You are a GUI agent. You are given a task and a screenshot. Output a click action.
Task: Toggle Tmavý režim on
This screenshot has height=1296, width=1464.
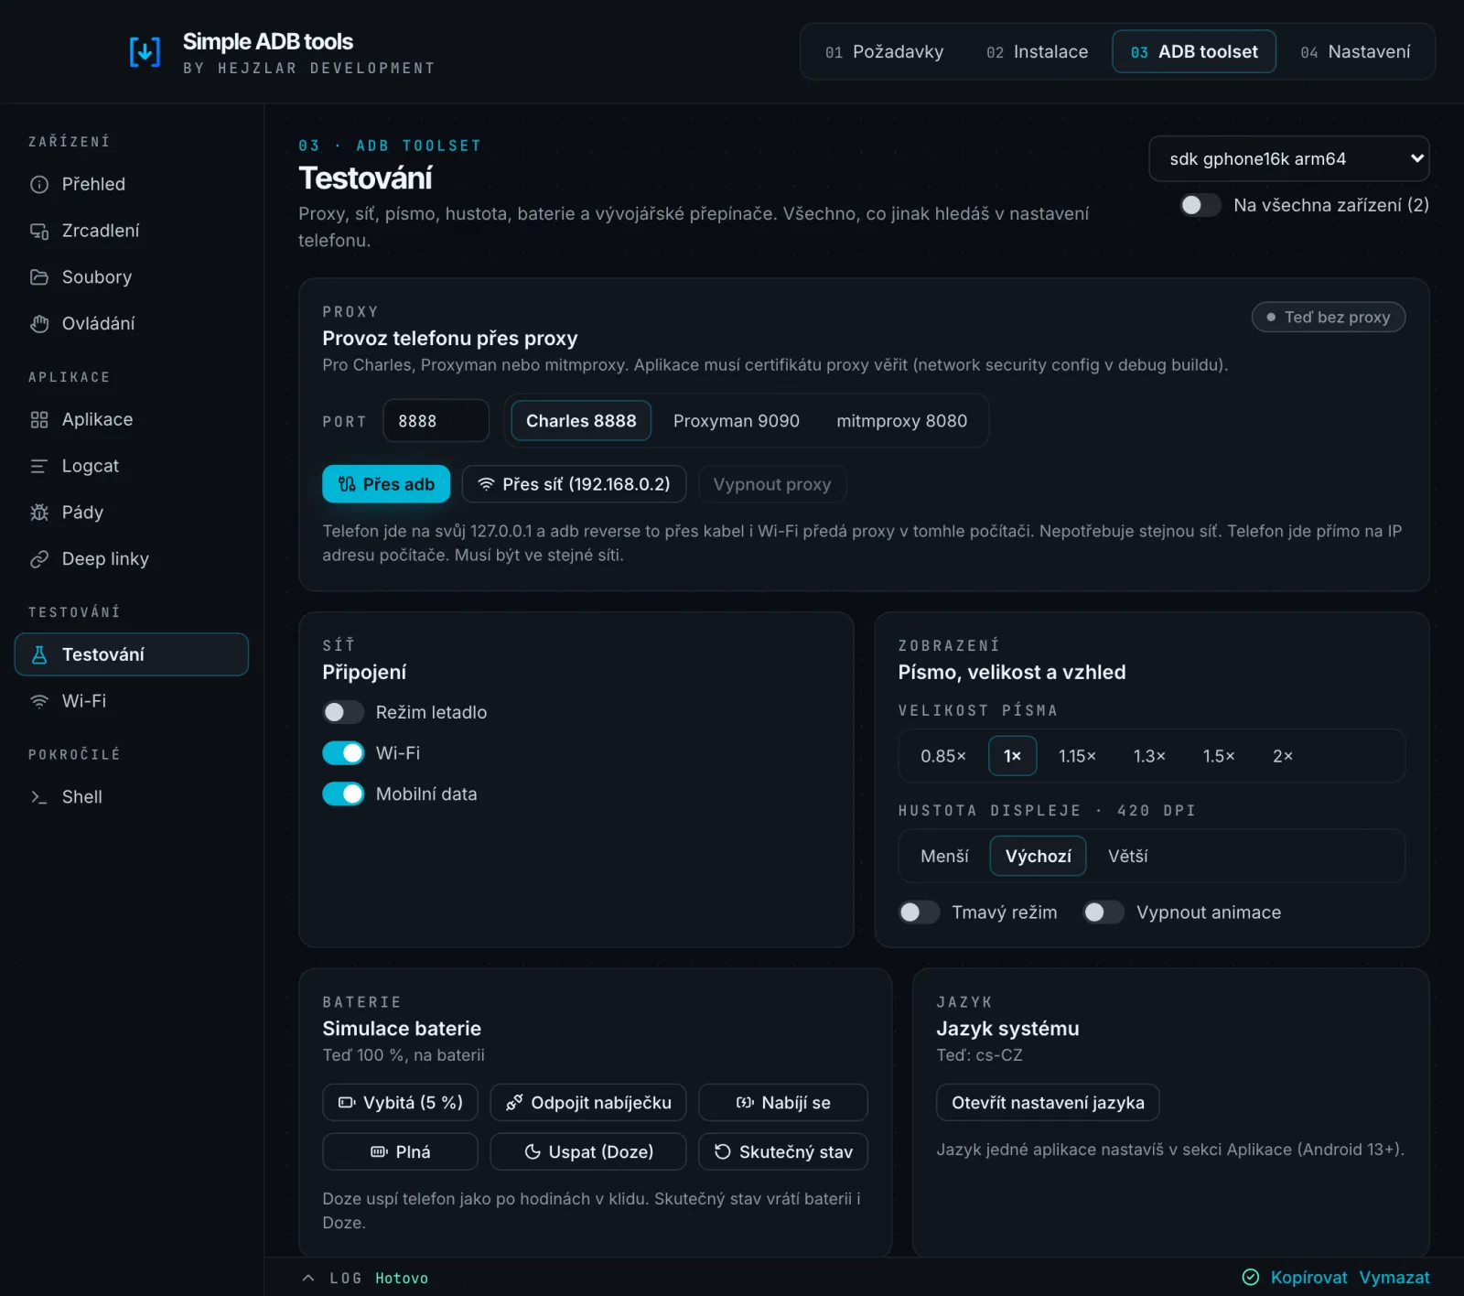coord(919,913)
